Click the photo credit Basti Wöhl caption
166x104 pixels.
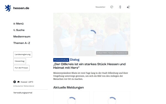coord(112,53)
